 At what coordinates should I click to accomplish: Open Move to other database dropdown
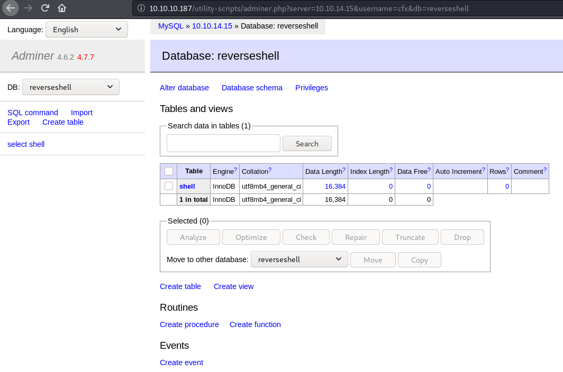click(299, 259)
